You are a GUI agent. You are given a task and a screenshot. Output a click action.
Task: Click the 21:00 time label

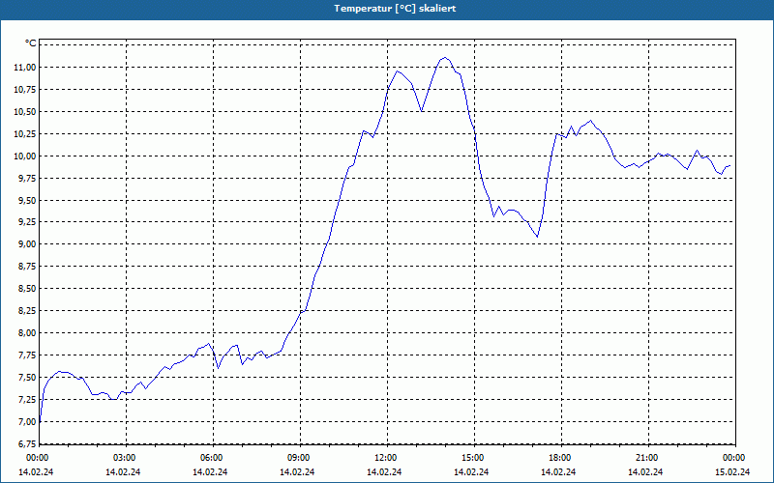click(648, 458)
